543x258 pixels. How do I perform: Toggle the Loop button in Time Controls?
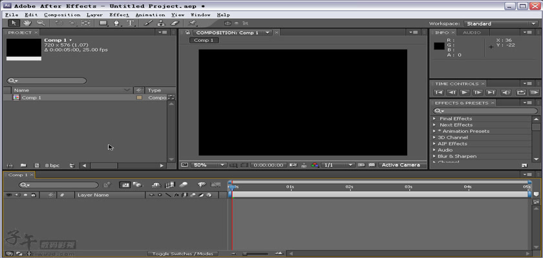click(521, 93)
